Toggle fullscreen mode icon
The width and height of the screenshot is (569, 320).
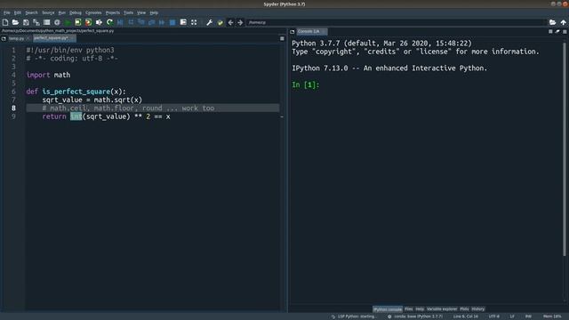pos(194,22)
